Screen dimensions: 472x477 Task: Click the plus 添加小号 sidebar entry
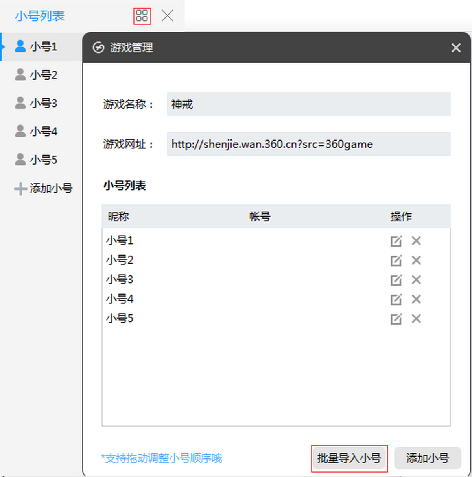click(43, 188)
